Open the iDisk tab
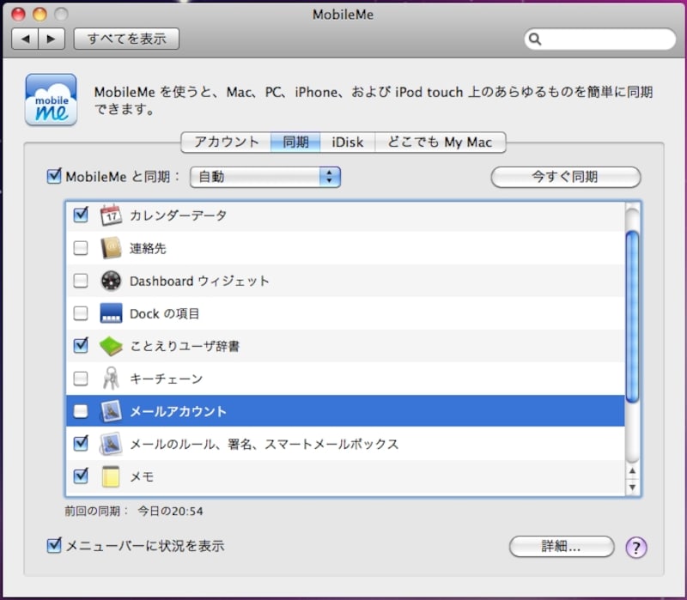687x600 pixels. [x=348, y=142]
